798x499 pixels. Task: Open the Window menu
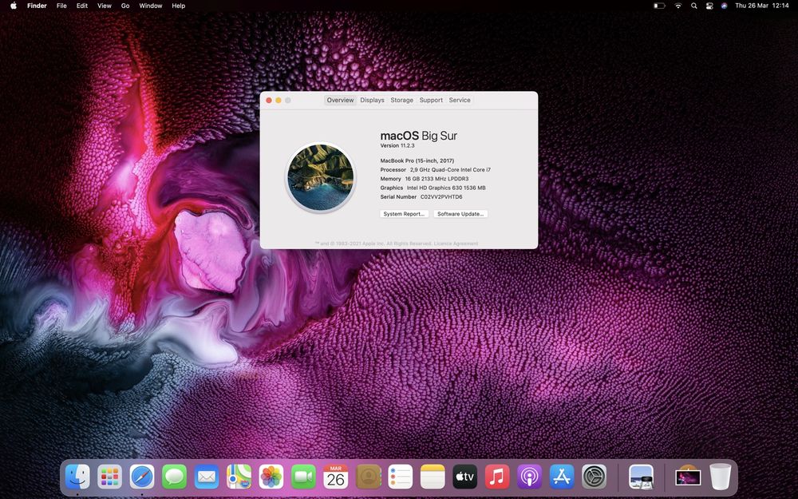click(x=151, y=6)
